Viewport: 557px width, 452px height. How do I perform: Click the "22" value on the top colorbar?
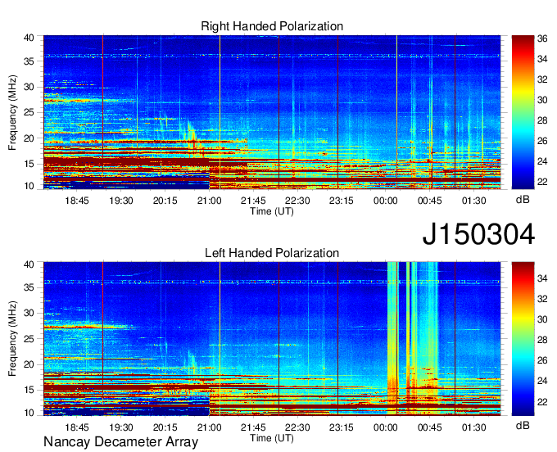[x=542, y=182]
